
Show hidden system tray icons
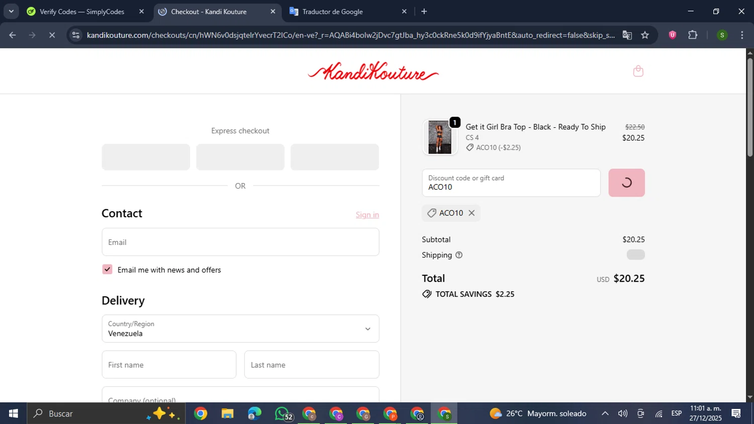pos(605,413)
